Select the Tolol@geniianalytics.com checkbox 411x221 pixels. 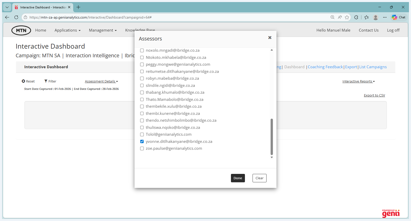142,134
